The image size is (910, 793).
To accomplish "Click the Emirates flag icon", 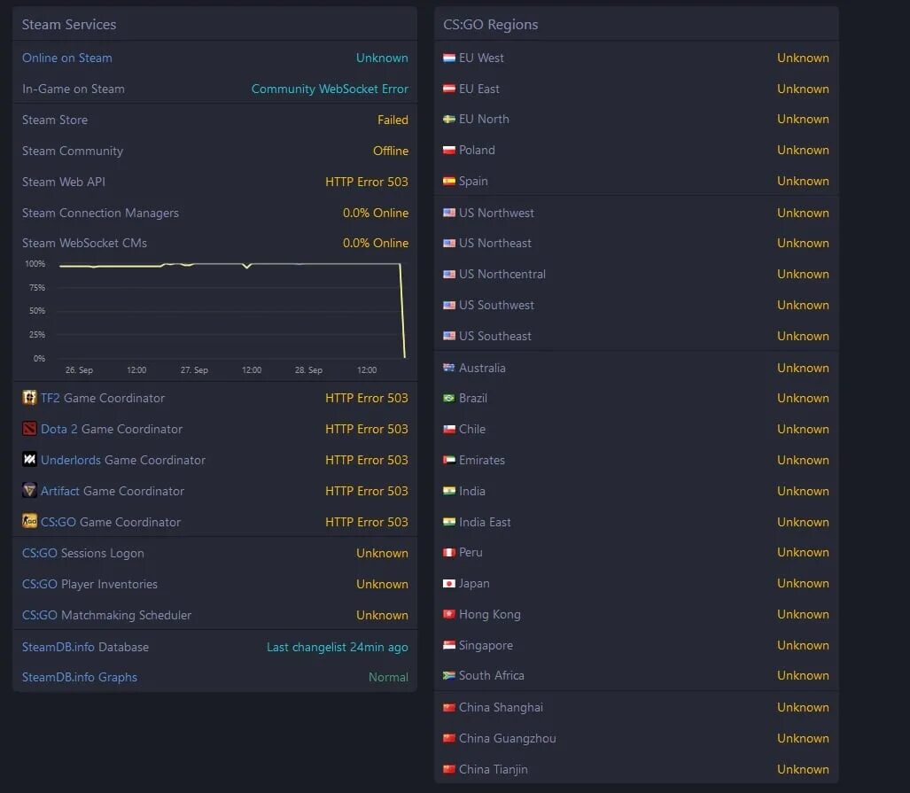I will 448,460.
